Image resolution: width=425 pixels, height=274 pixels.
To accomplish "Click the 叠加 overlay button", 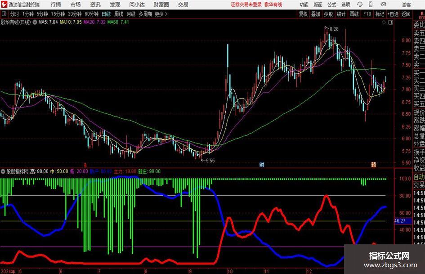I will [316, 14].
